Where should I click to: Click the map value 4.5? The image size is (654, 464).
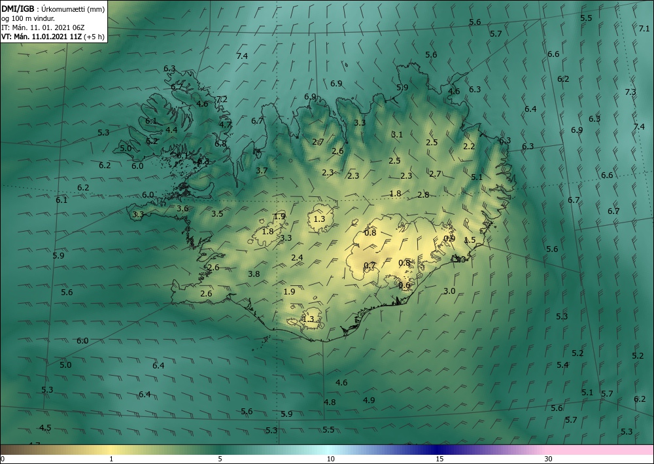(x=45, y=428)
